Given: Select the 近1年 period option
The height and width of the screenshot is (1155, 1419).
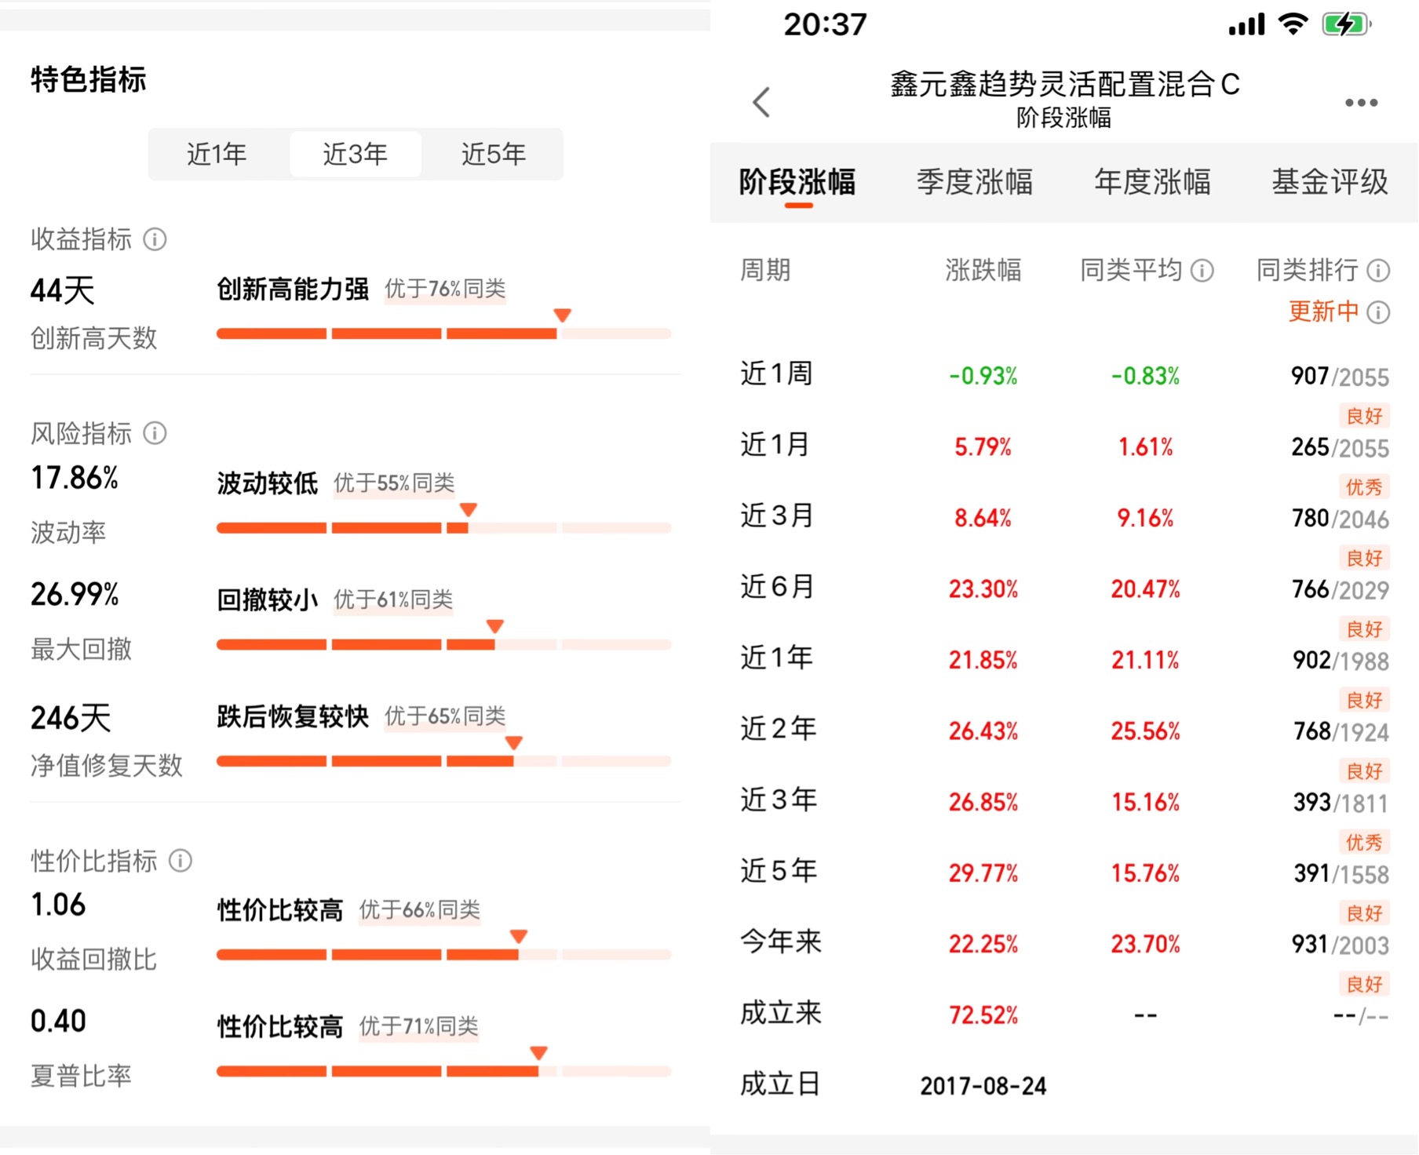Looking at the screenshot, I should [x=217, y=154].
